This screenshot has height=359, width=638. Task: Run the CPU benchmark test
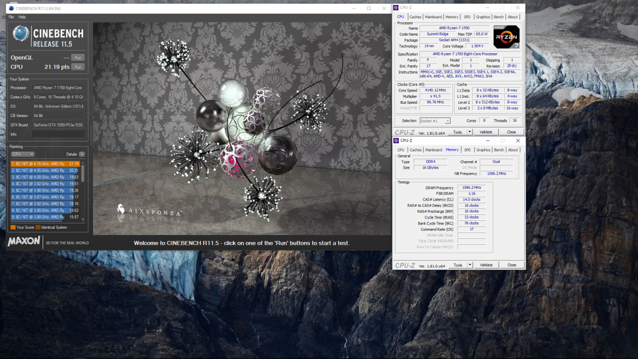point(78,67)
